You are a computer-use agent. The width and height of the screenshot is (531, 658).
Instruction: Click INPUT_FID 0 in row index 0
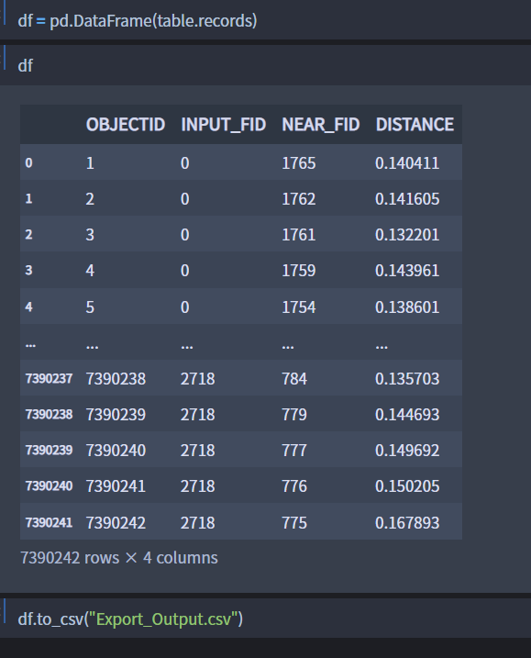[185, 162]
